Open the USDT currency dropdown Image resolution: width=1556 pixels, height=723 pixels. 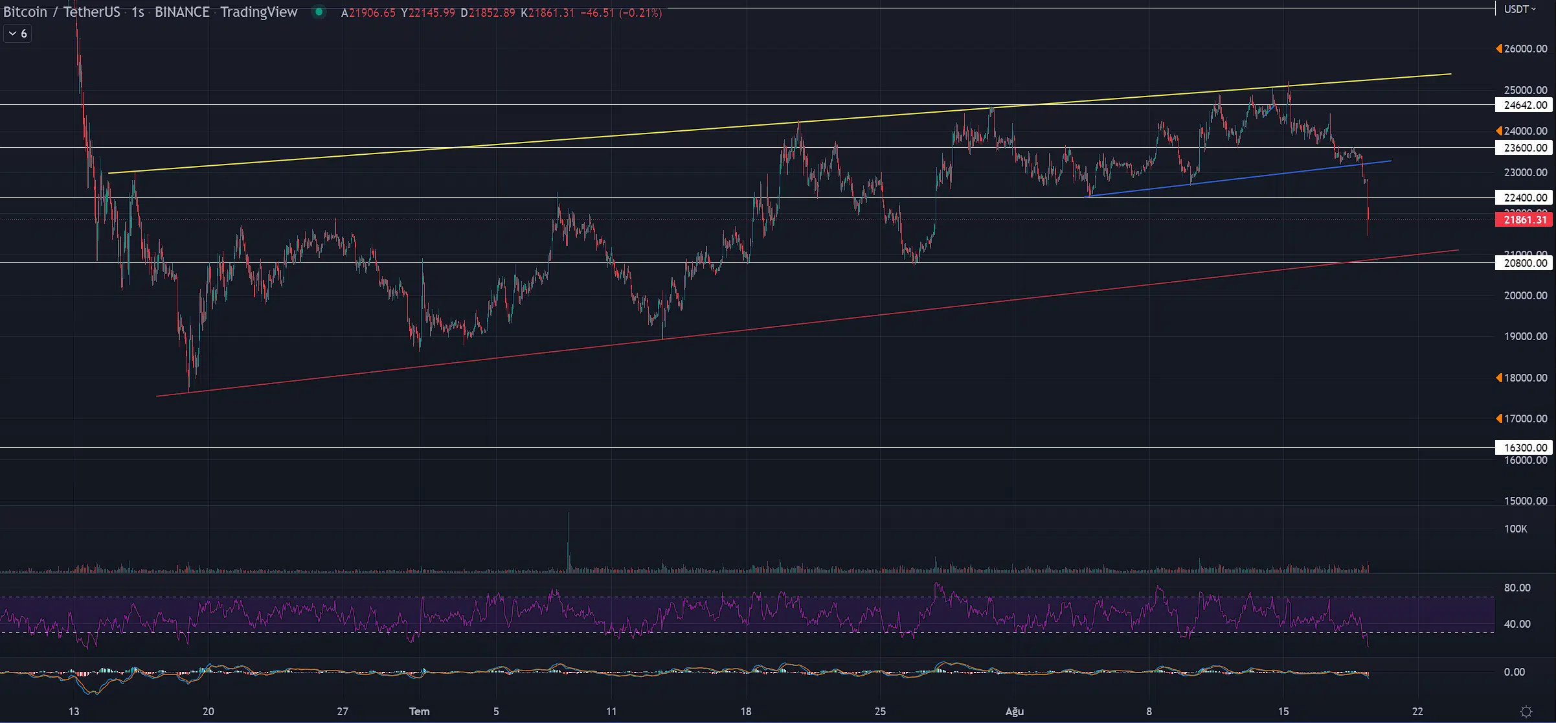[1520, 9]
